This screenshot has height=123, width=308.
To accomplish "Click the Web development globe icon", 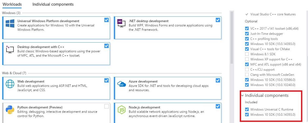I will (x=10, y=84).
